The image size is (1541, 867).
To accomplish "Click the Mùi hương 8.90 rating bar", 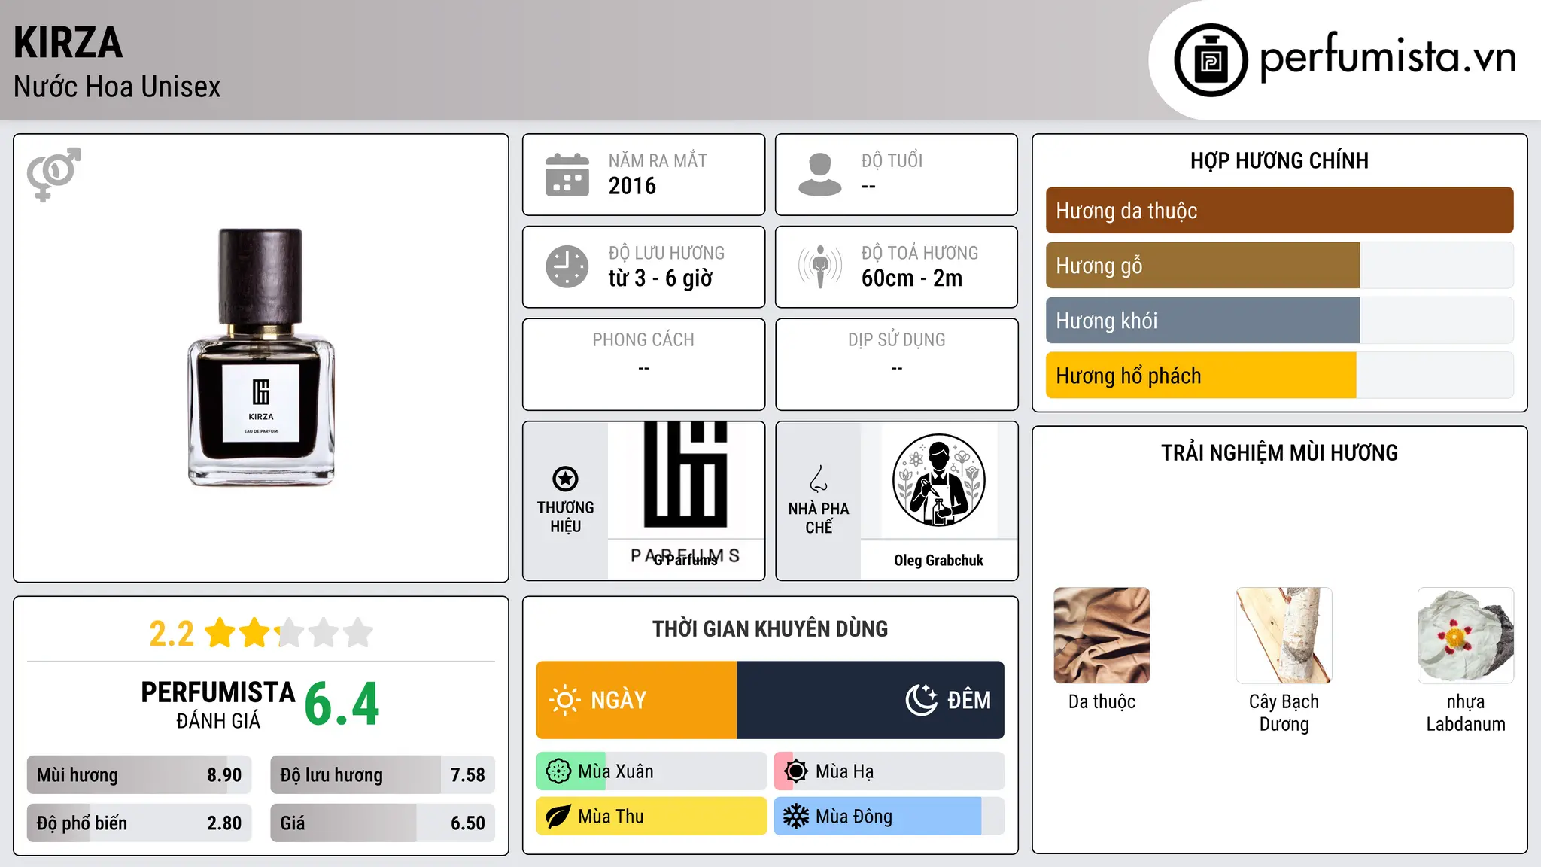I will [x=139, y=775].
